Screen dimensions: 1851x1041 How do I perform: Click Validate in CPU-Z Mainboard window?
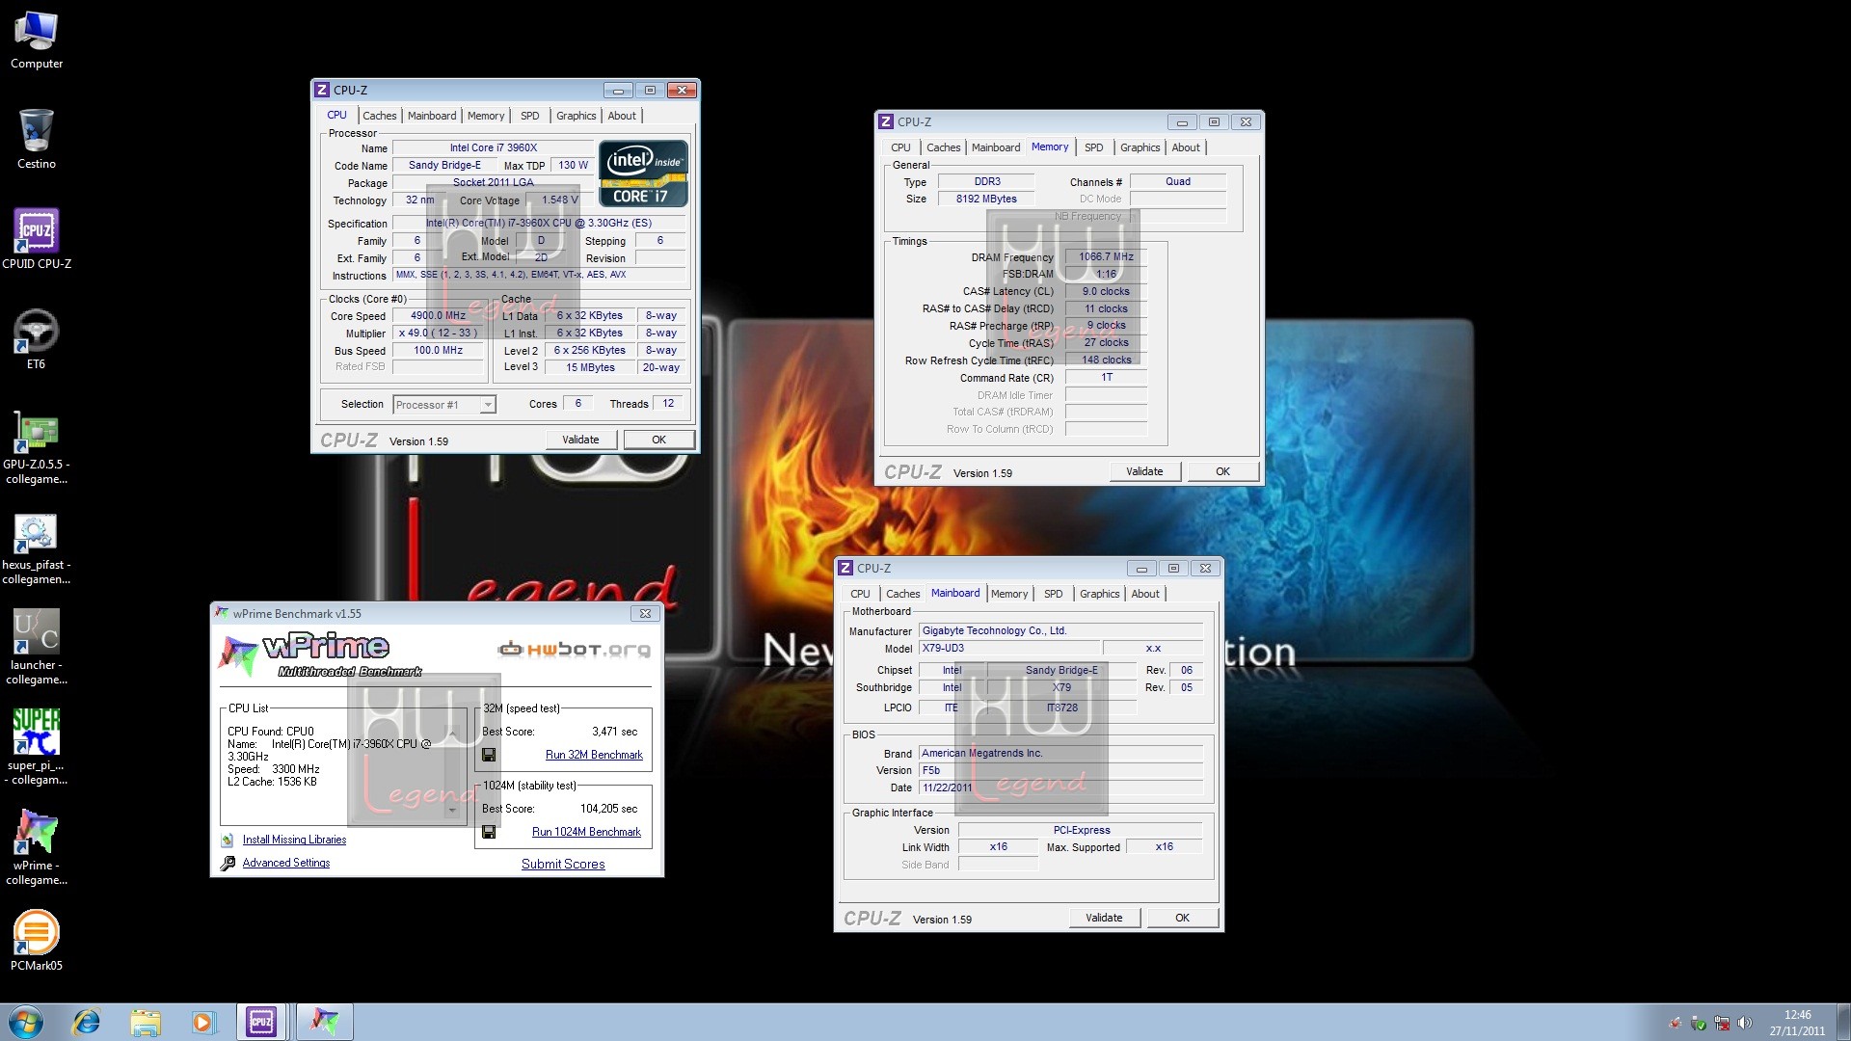[1104, 918]
